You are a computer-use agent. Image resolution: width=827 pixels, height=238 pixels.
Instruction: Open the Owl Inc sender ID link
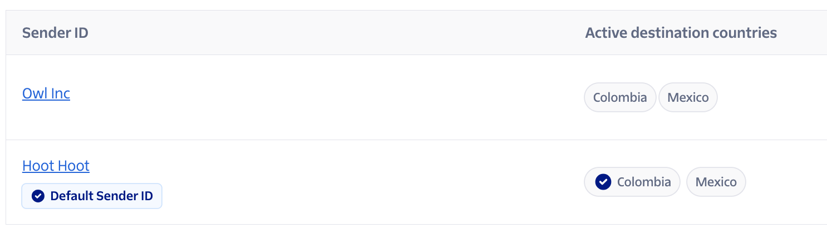[x=46, y=93]
